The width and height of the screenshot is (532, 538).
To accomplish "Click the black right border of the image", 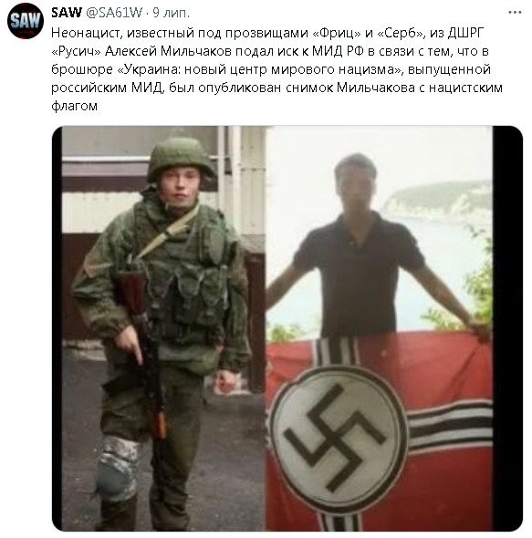I will pos(507,328).
